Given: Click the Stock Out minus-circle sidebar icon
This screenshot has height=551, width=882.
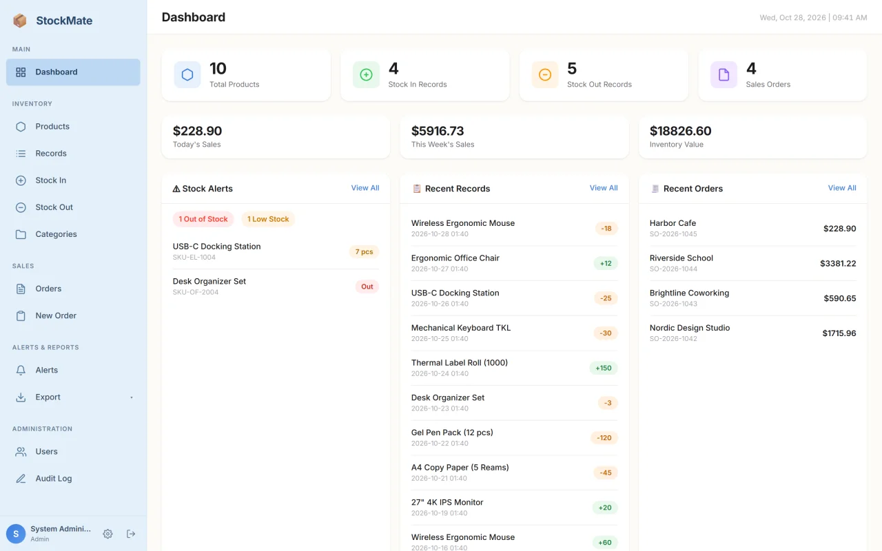Looking at the screenshot, I should pyautogui.click(x=21, y=207).
